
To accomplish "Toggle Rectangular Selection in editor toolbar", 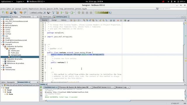I will click(96, 20).
